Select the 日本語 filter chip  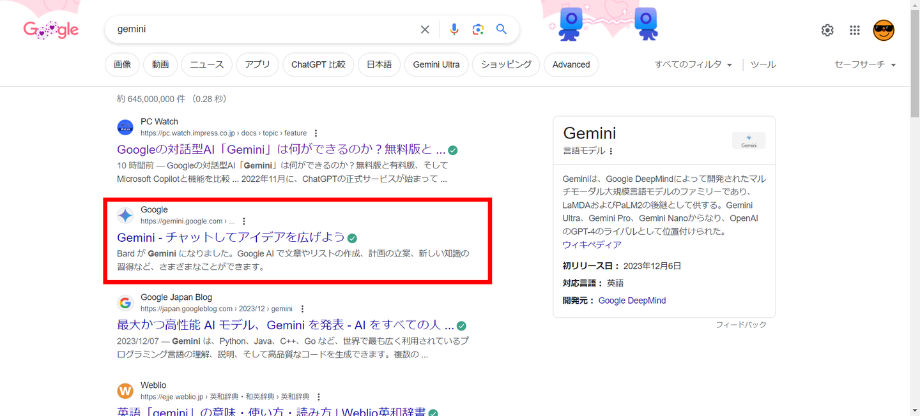coord(379,64)
